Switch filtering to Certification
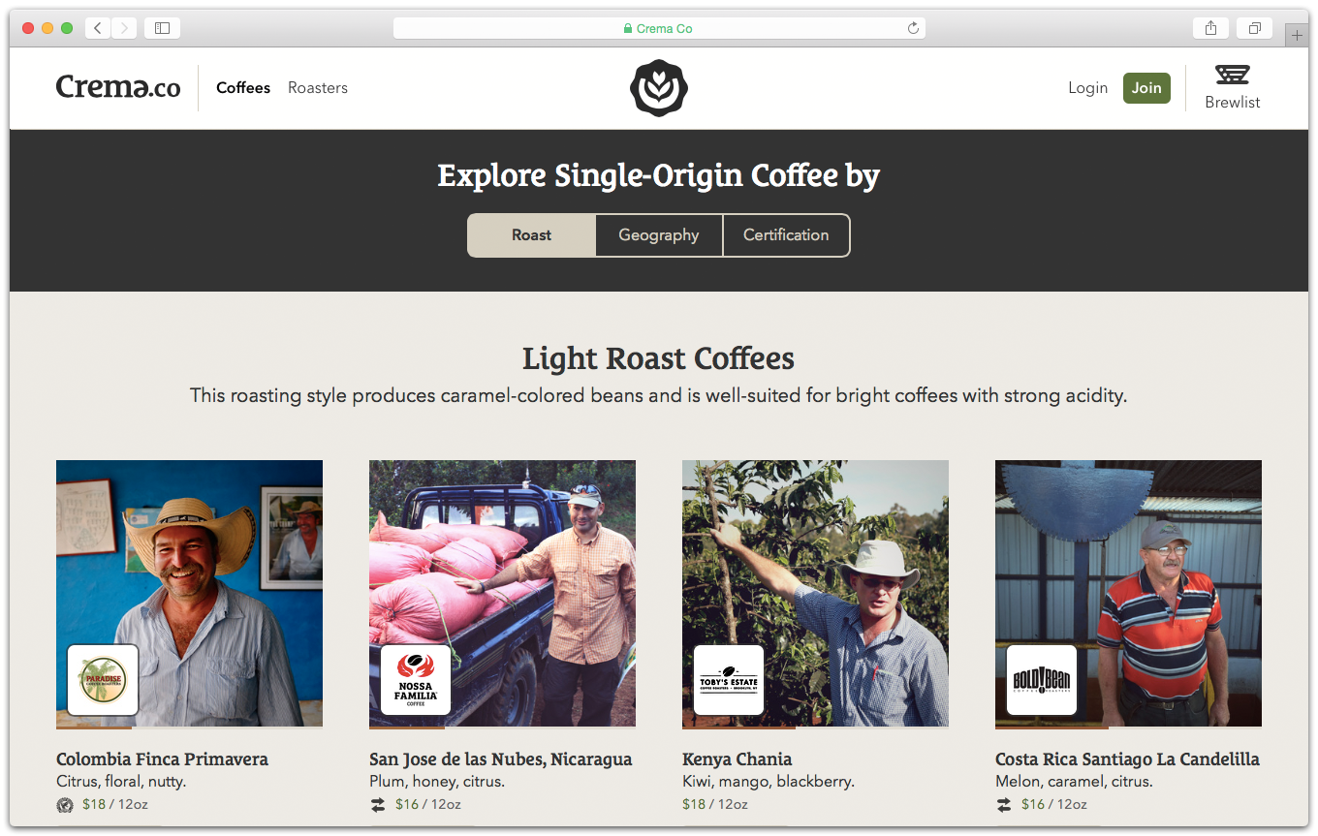The height and width of the screenshot is (836, 1318). coord(786,234)
